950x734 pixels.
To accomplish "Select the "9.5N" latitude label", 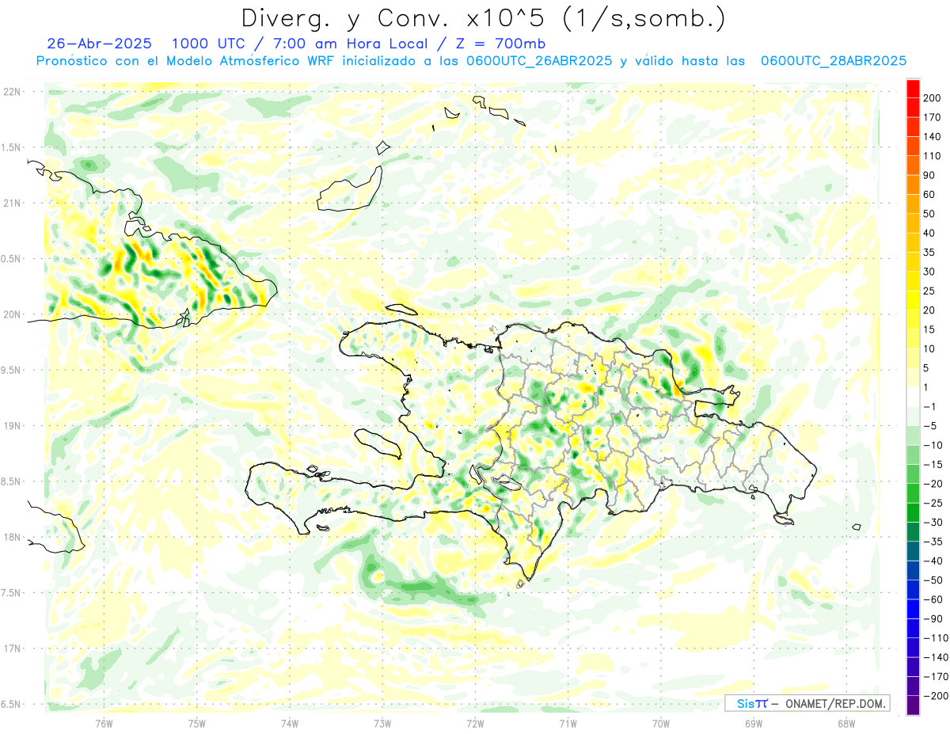I will click(x=11, y=370).
